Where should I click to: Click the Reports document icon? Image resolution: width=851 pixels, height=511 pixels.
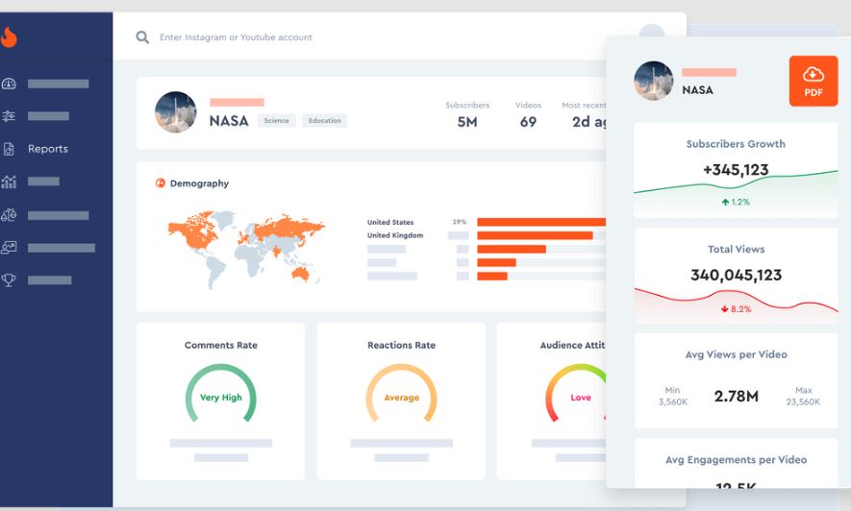(x=9, y=149)
